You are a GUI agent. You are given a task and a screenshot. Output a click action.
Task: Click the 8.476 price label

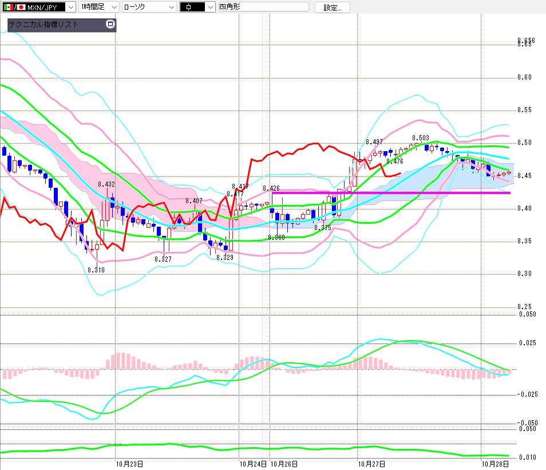point(395,161)
